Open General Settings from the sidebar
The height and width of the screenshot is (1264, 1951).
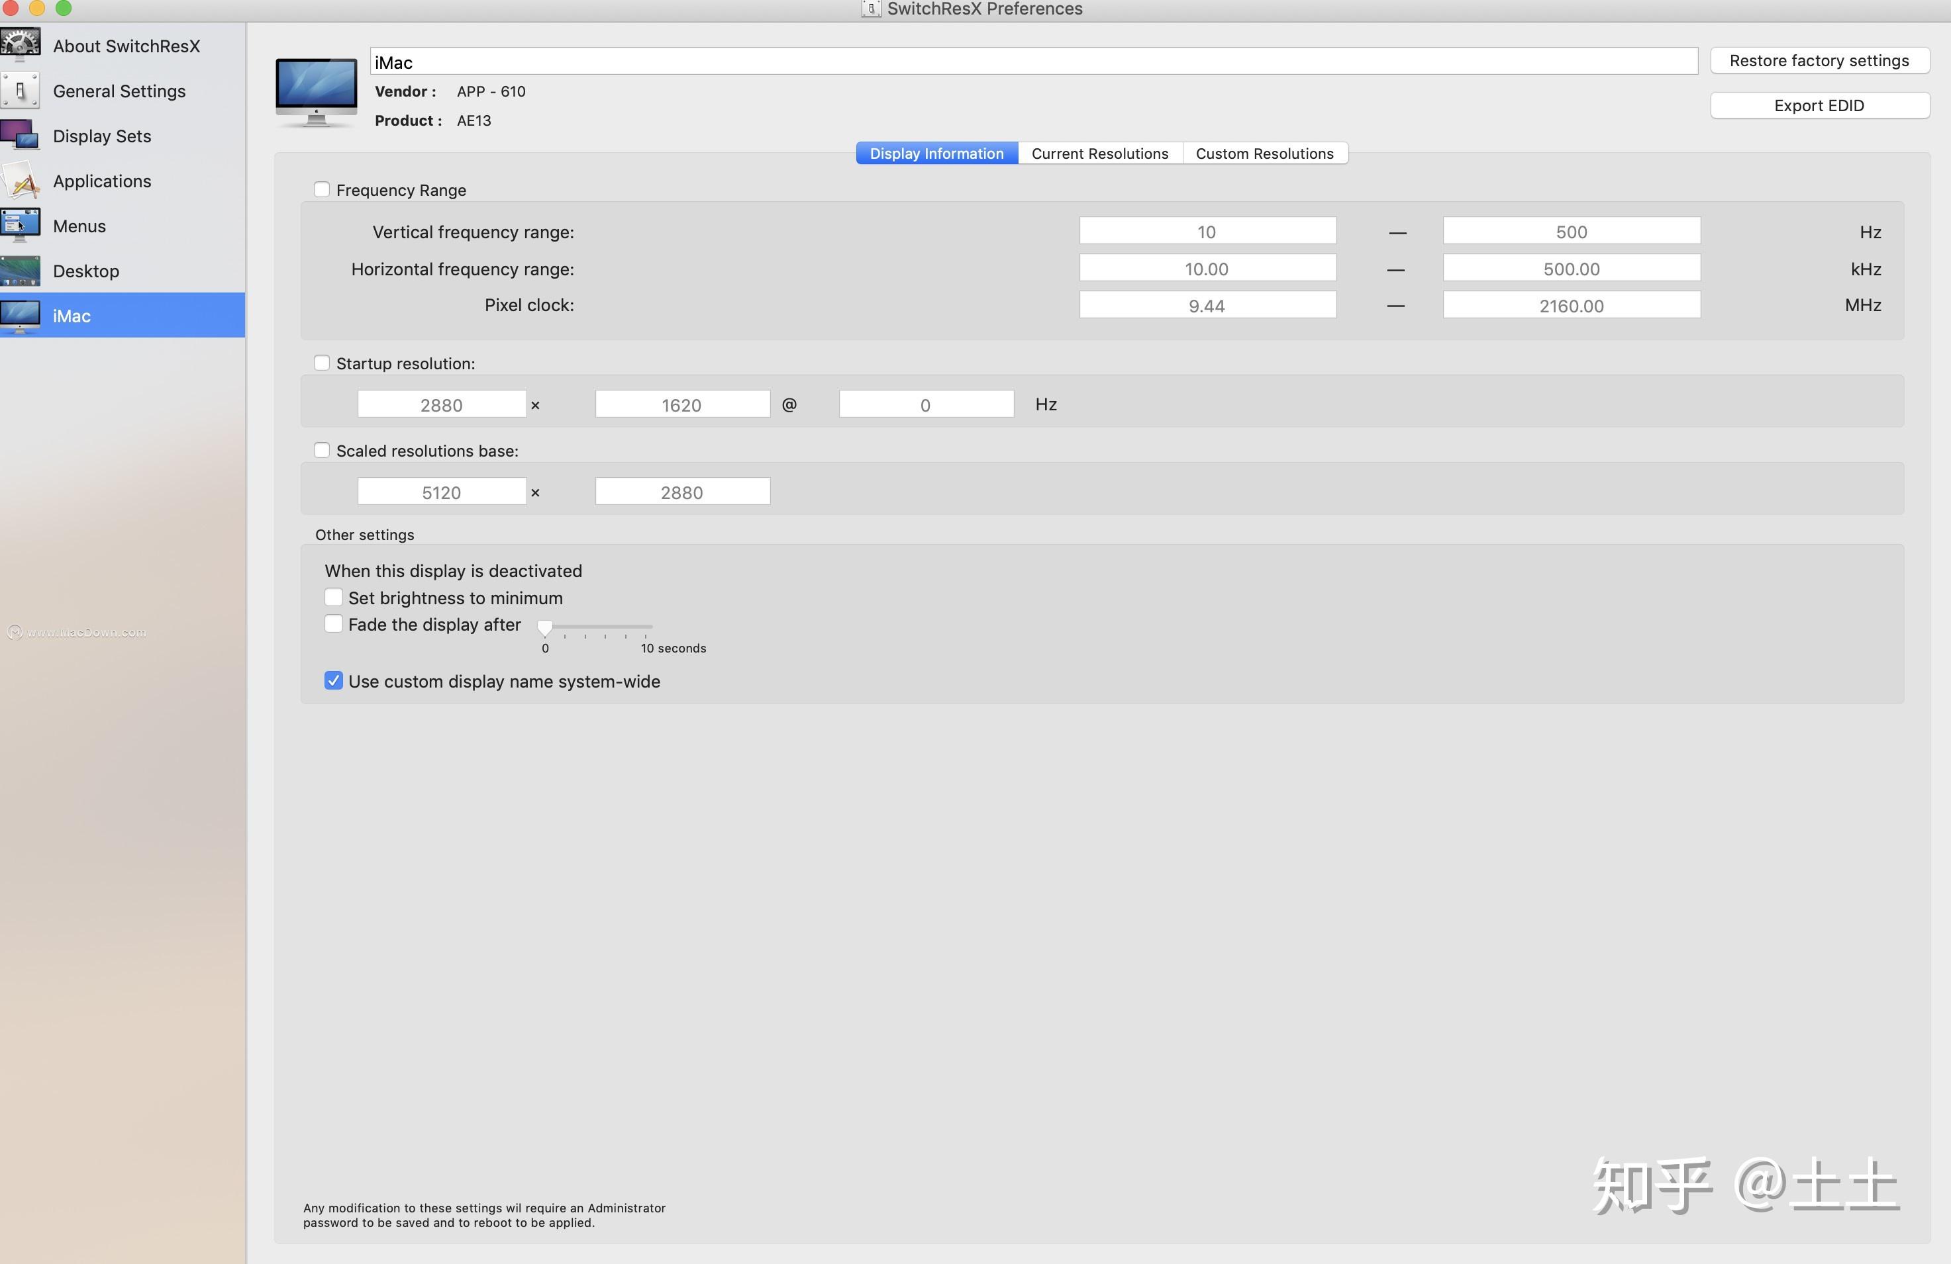pos(119,91)
